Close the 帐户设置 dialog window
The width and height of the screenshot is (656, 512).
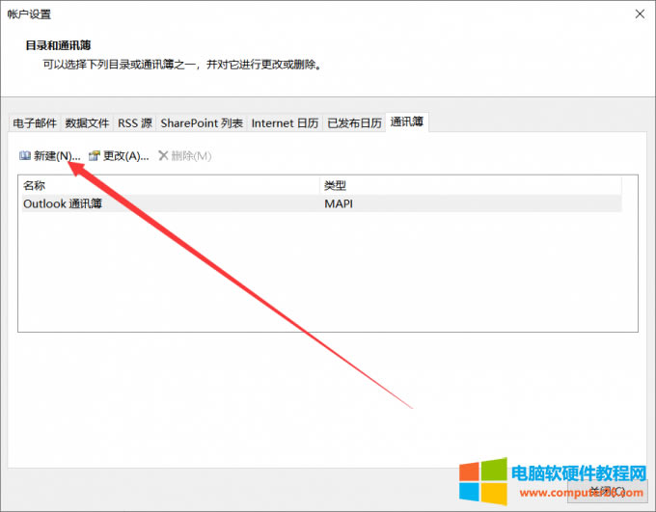pyautogui.click(x=640, y=14)
